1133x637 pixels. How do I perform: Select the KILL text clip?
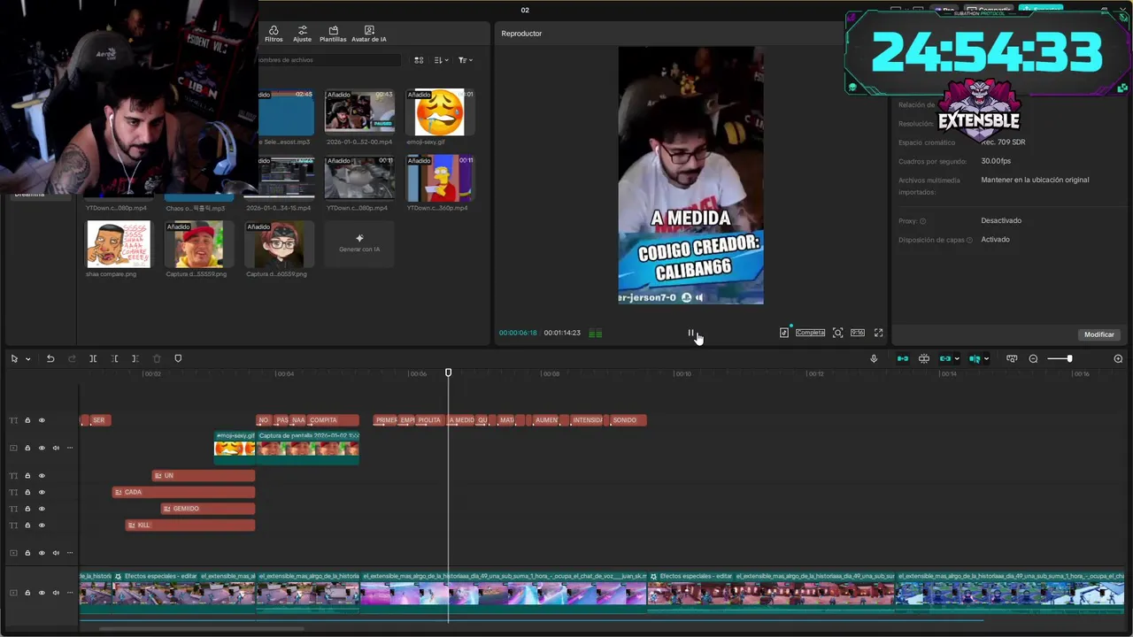(x=190, y=526)
